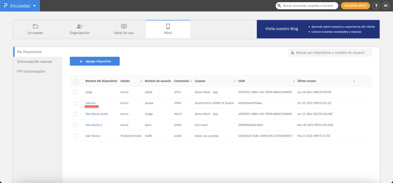Open the help question mark icon
Image resolution: width=393 pixels, height=183 pixels.
(376, 6)
